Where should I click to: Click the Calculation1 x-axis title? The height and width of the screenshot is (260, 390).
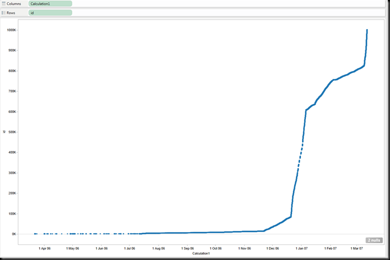coord(201,253)
